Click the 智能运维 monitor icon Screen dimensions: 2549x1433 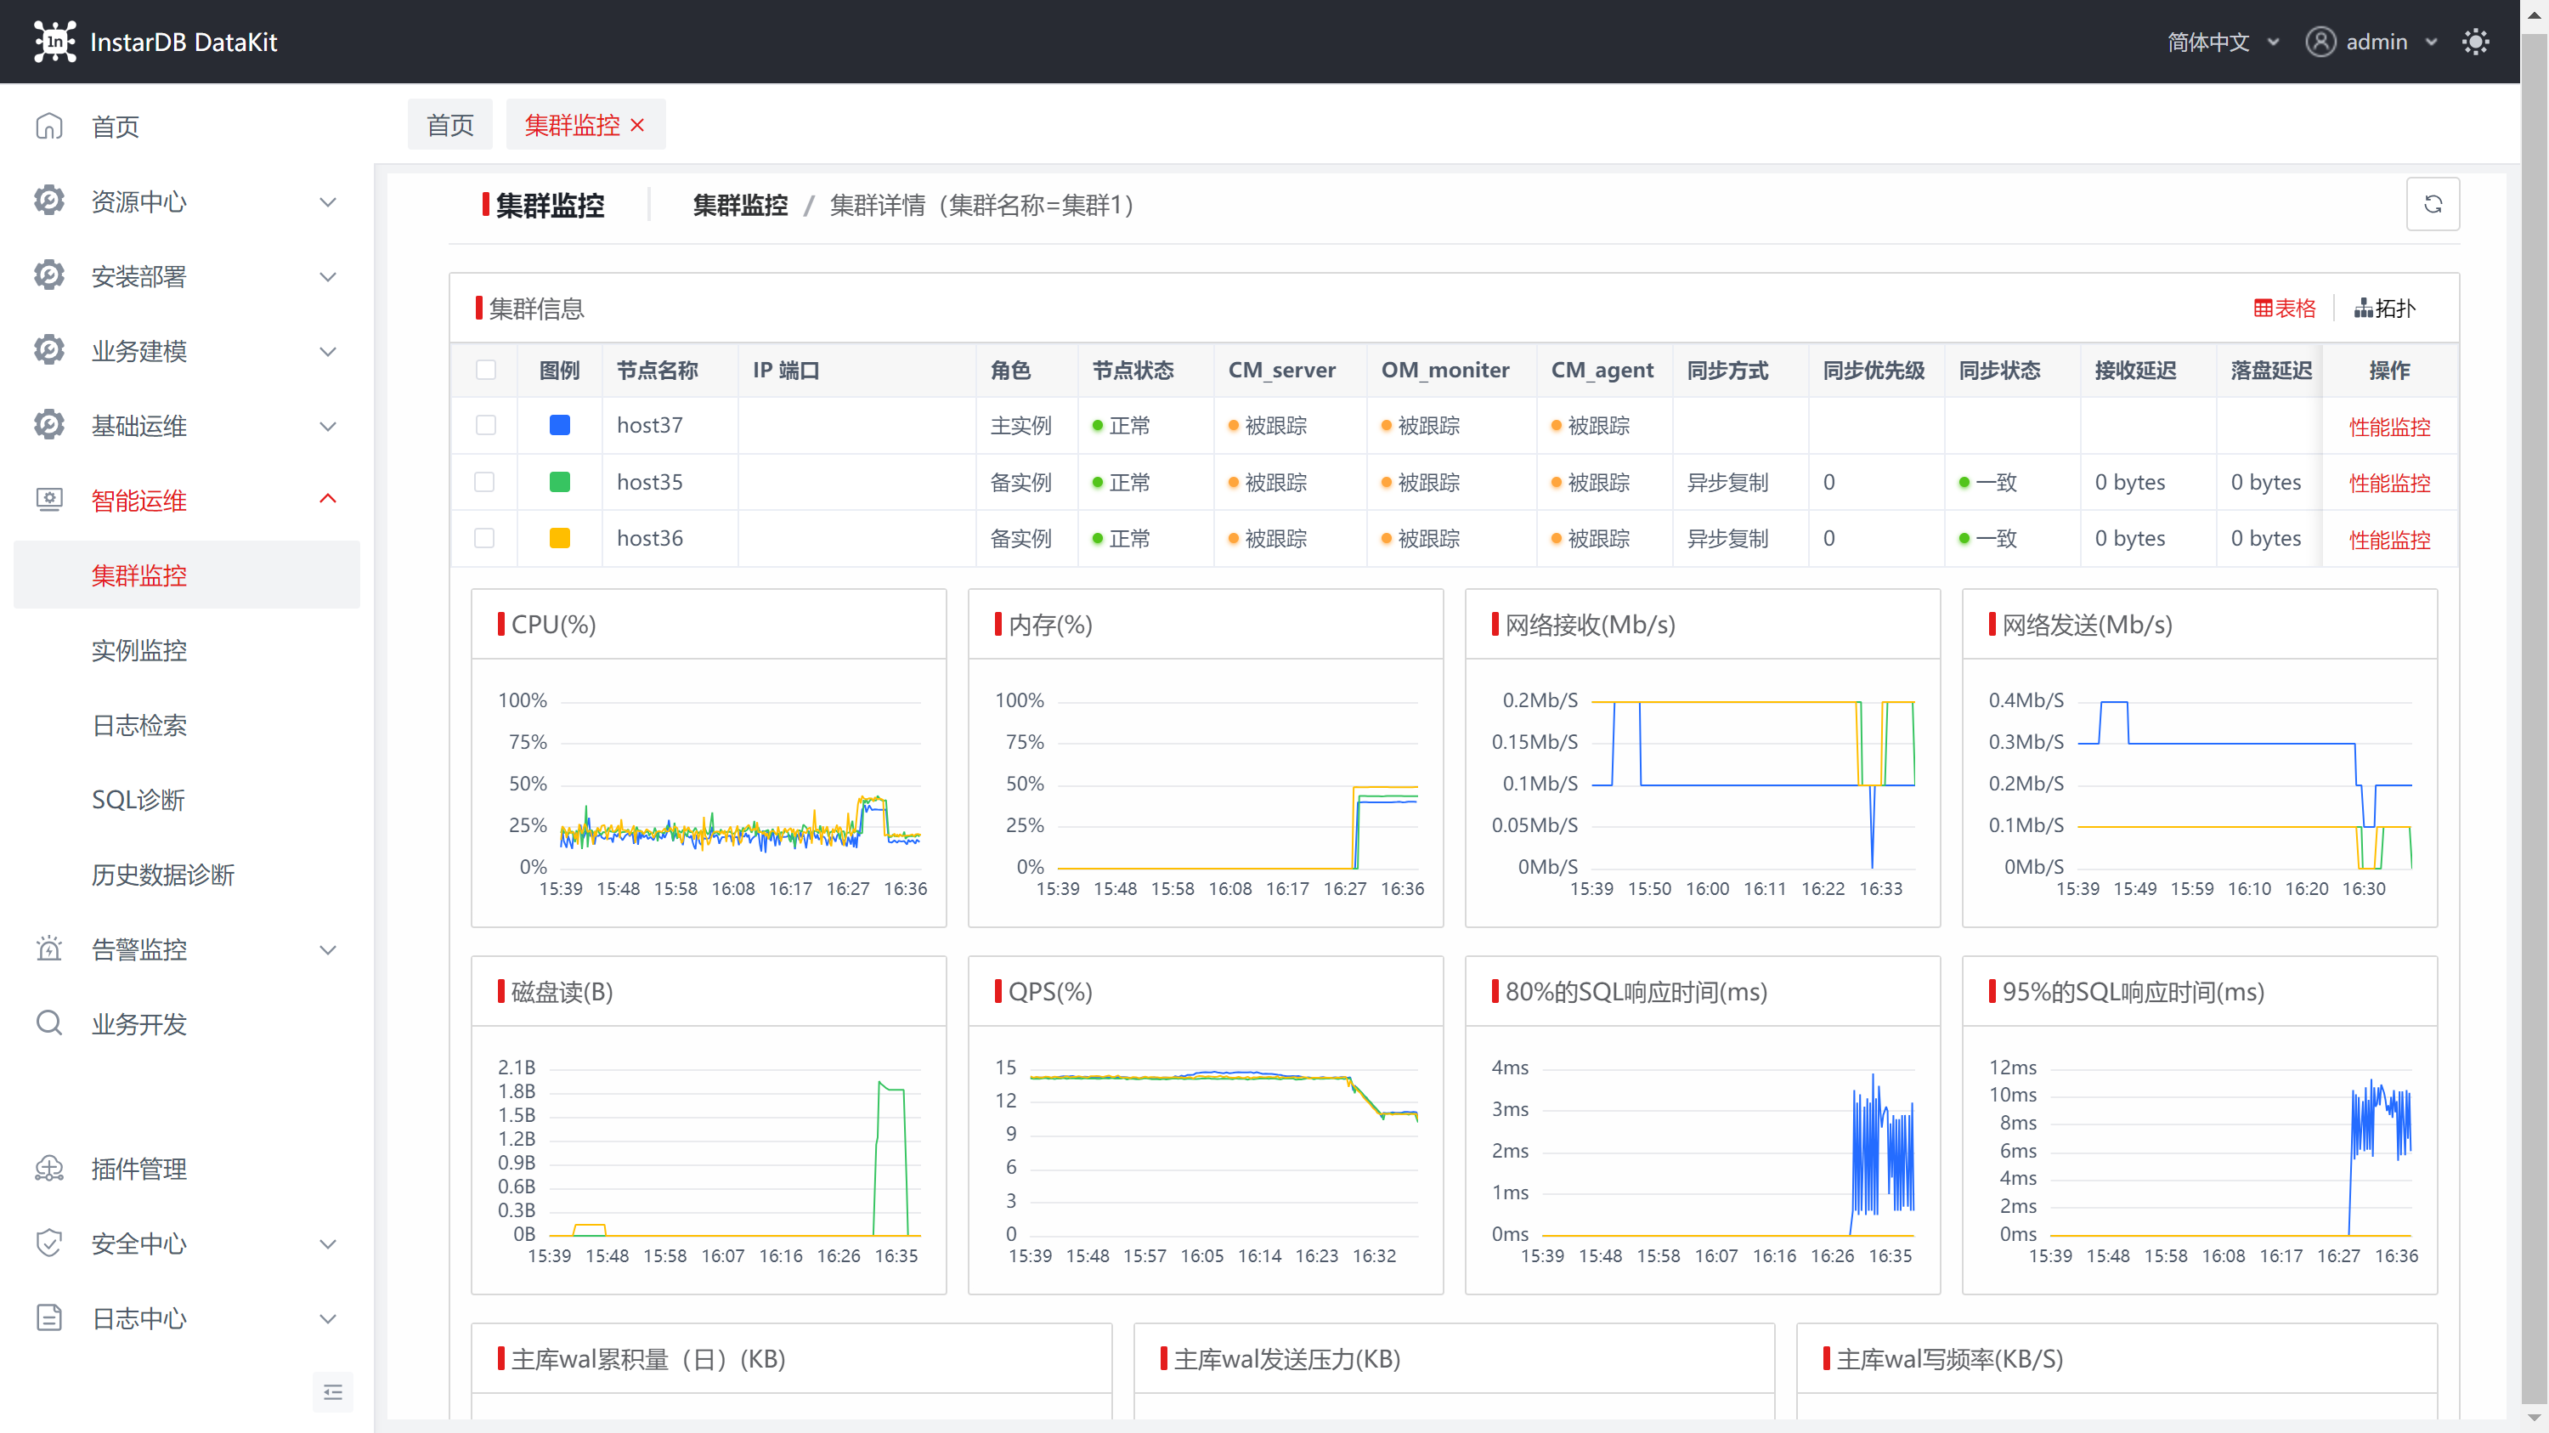[49, 500]
